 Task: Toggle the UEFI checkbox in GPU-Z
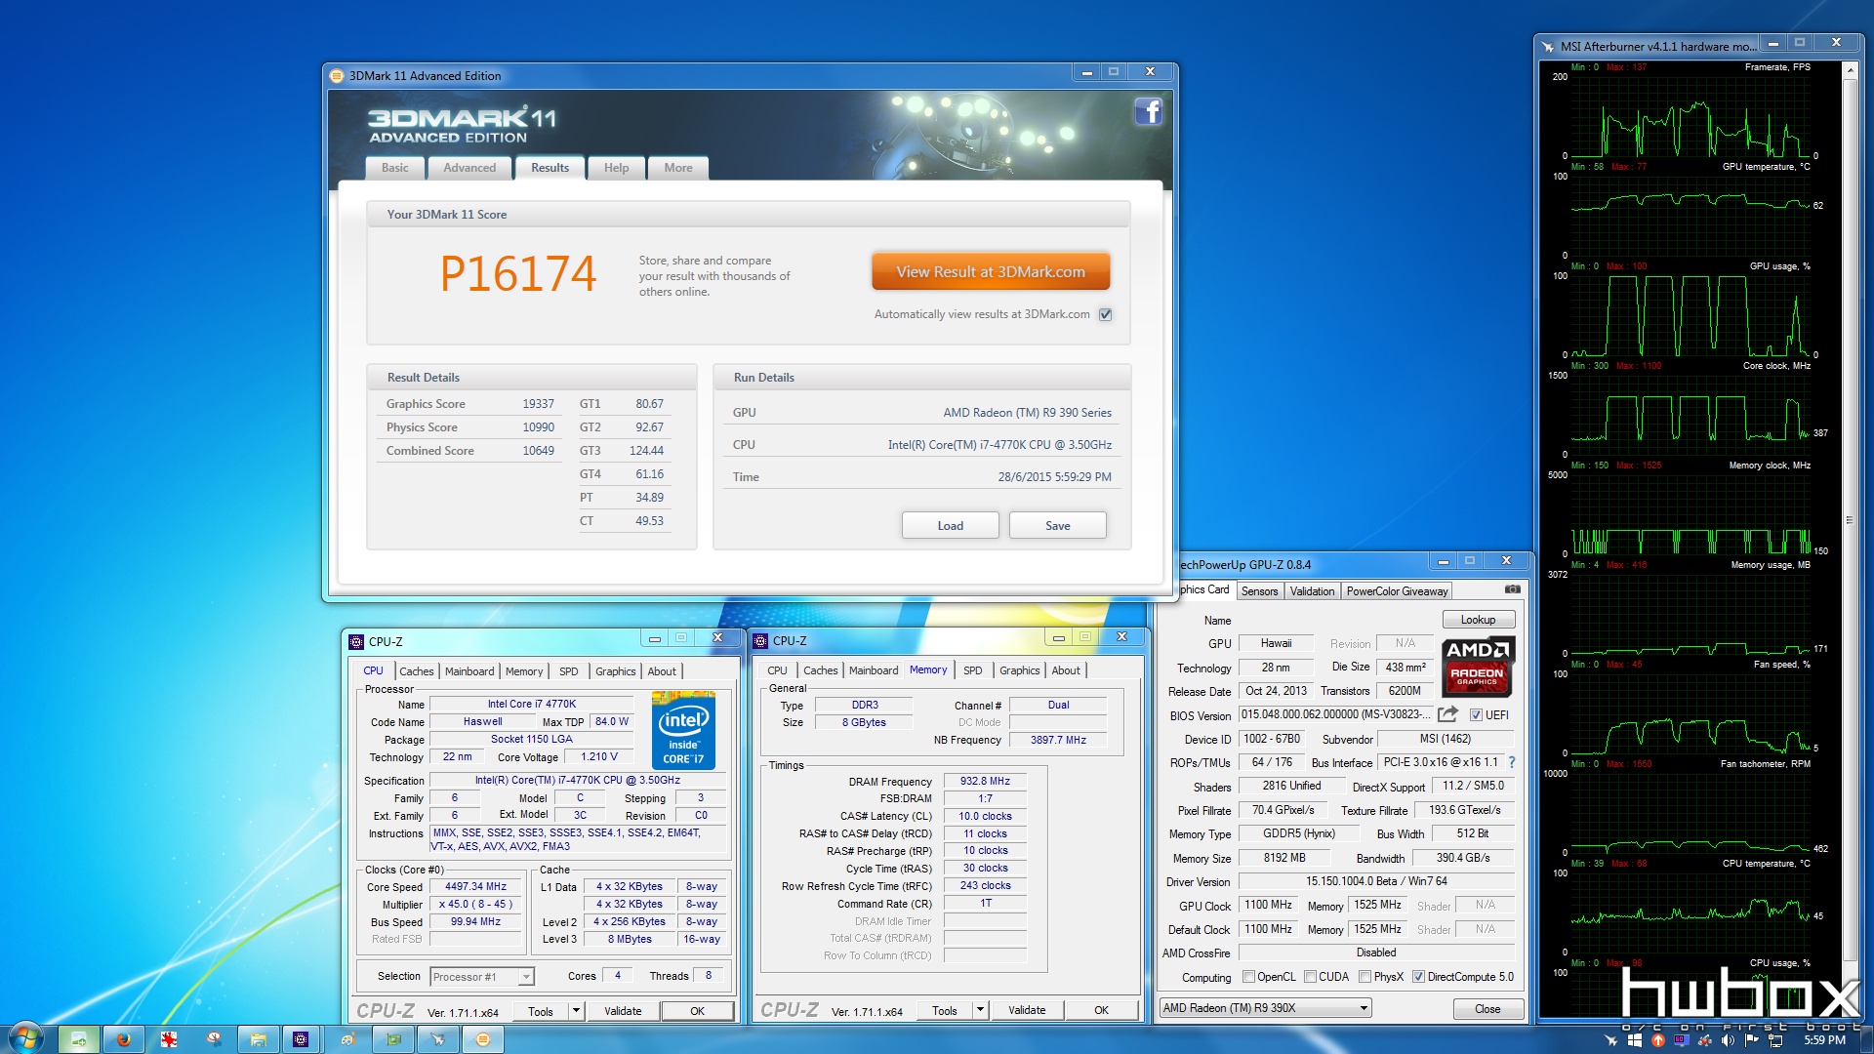(x=1476, y=715)
